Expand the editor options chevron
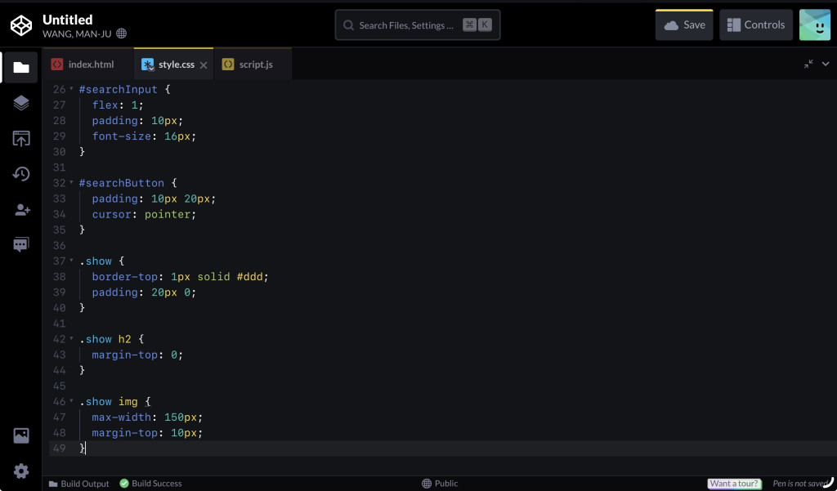The height and width of the screenshot is (491, 837). click(x=826, y=64)
